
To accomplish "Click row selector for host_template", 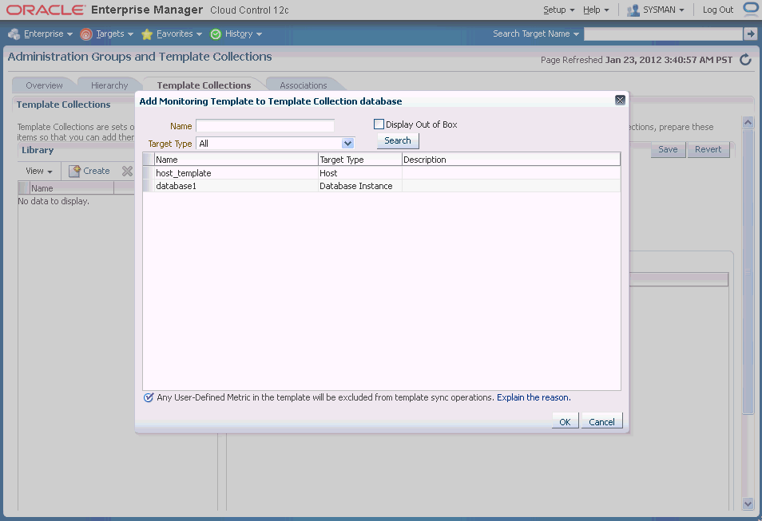I will (149, 173).
